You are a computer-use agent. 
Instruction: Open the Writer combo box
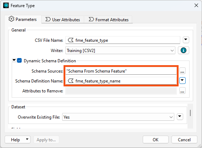click(x=120, y=50)
